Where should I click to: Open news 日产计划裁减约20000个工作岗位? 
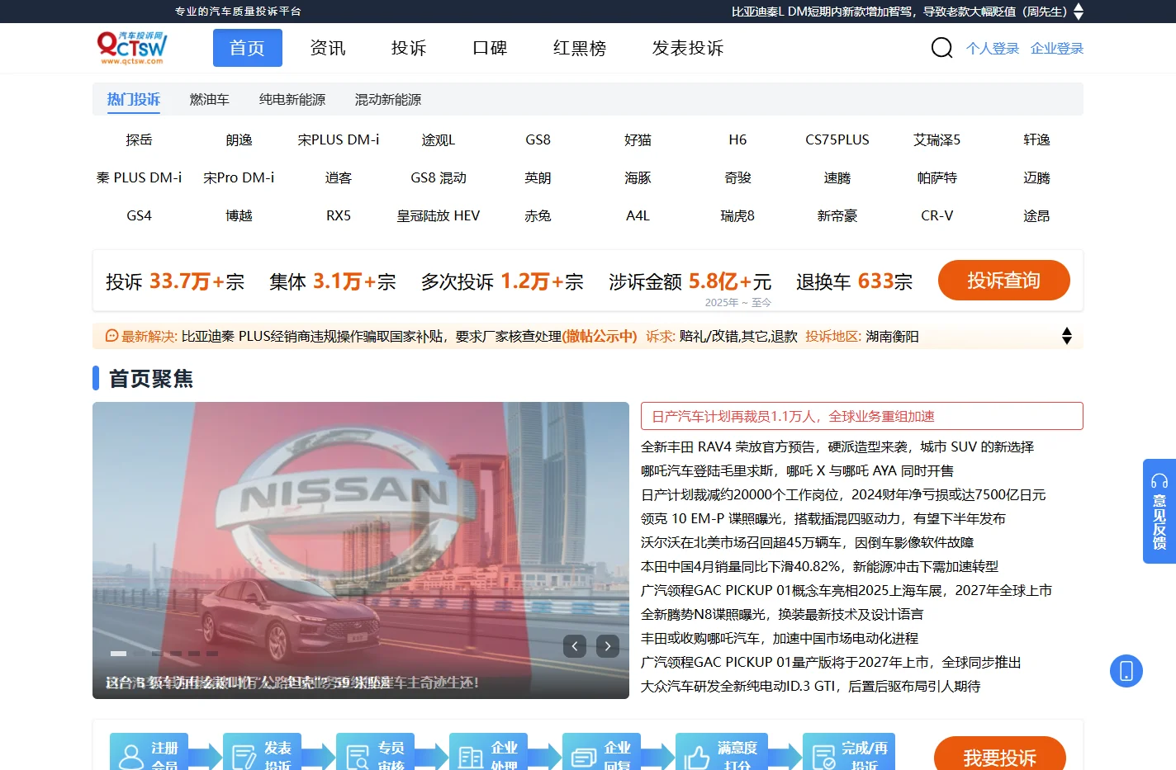[x=843, y=494]
